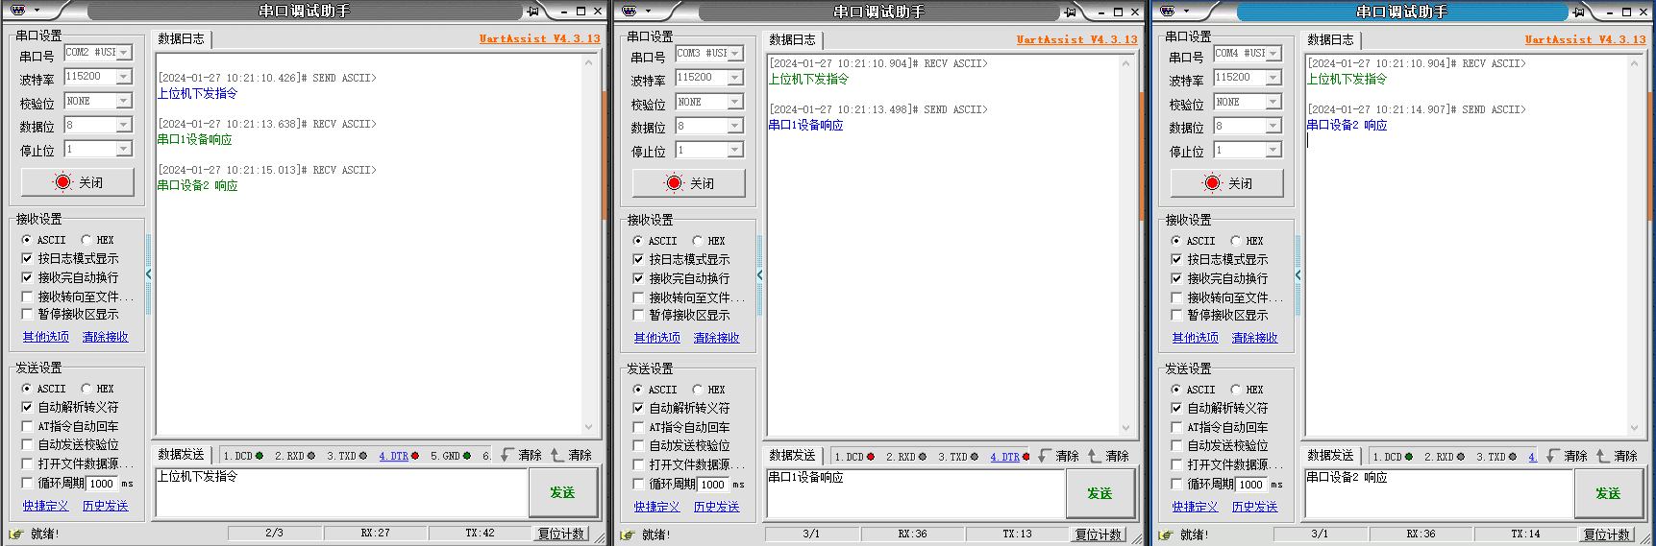Click the green GND indicator in the COM2 window
The height and width of the screenshot is (546, 1656).
coord(467,456)
